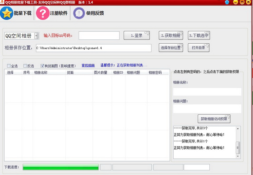Select the 使用反馈 toolbar label
The width and height of the screenshot is (253, 175).
coord(95,13)
